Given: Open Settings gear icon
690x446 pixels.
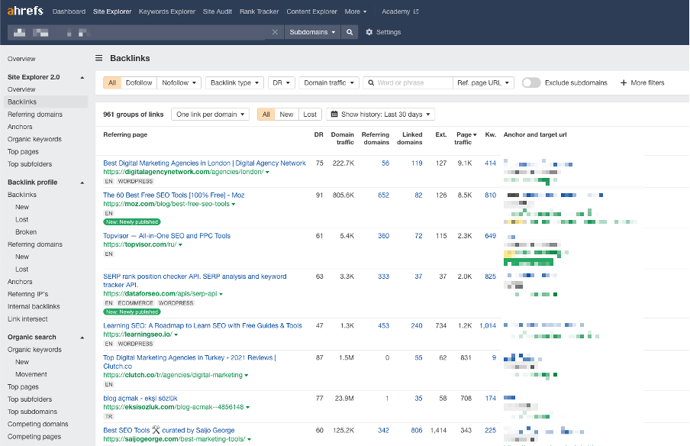Looking at the screenshot, I should click(x=369, y=32).
